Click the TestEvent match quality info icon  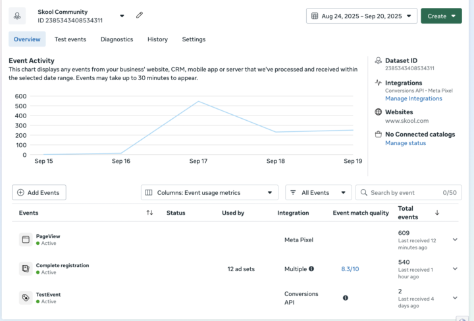(x=345, y=298)
